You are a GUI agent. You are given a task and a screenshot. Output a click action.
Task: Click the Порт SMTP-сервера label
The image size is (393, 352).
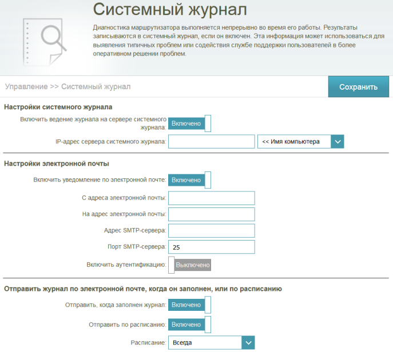[137, 247]
